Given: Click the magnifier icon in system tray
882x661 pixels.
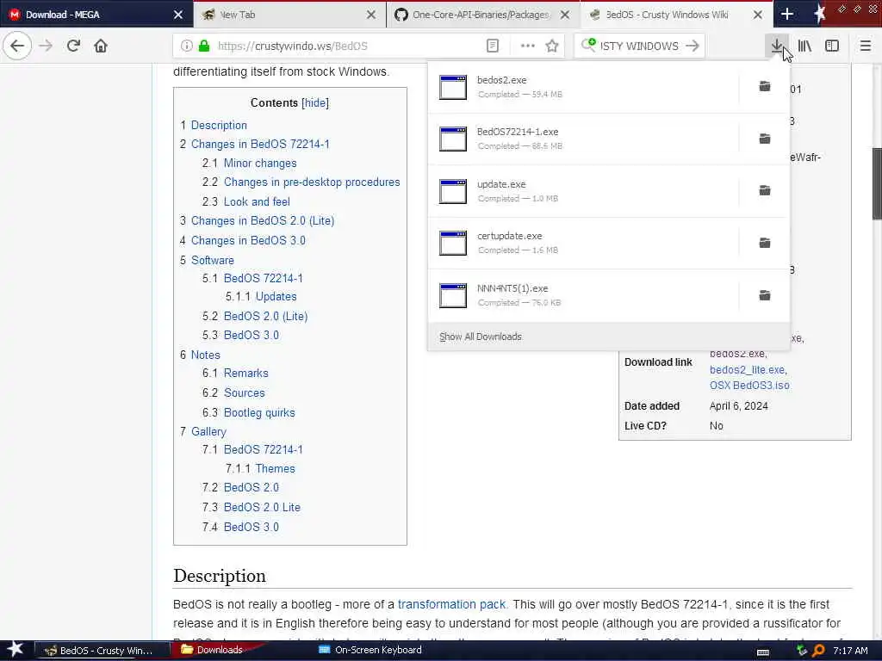Looking at the screenshot, I should click(x=818, y=651).
